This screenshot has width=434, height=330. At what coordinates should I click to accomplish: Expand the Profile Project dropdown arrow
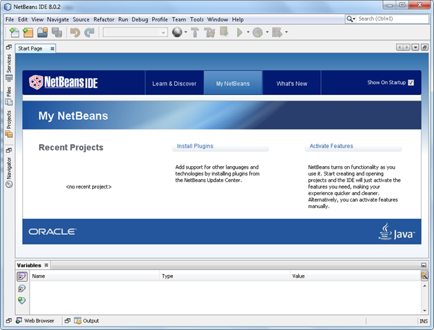coord(267,32)
